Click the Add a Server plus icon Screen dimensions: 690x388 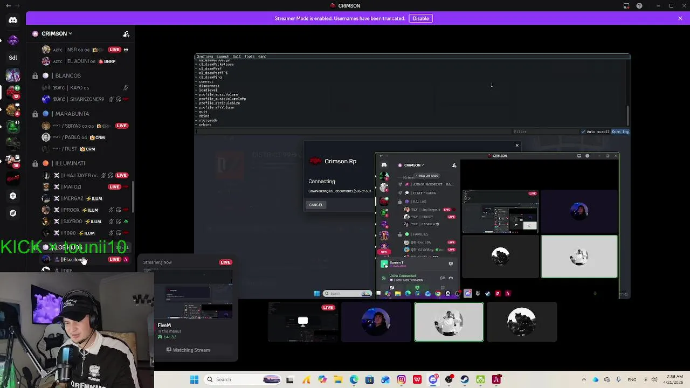(x=13, y=196)
